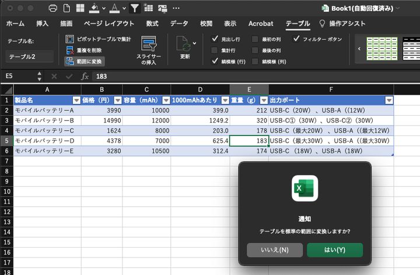Click the refresh (更新) icon
This screenshot has height=275, width=420.
(x=185, y=45)
